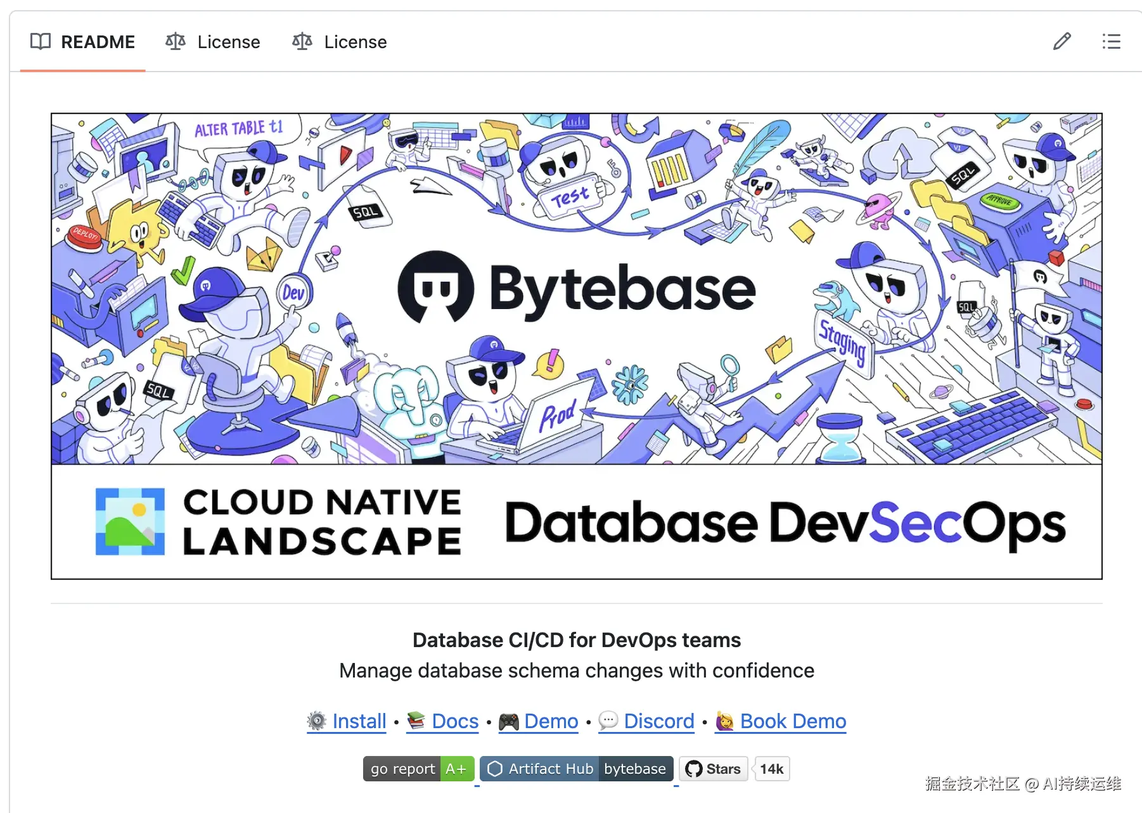The height and width of the screenshot is (813, 1142).
Task: Click the Stars 14k count badge
Action: 771,769
